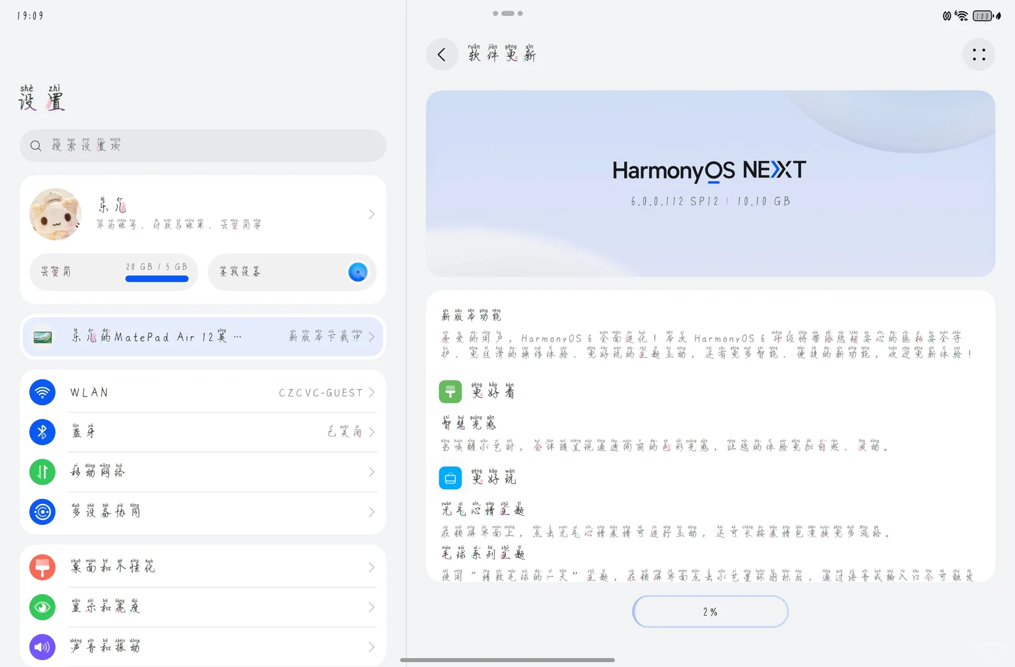Expand the 乐儿 account row chevron
Screen dimensions: 1015x667
point(371,214)
